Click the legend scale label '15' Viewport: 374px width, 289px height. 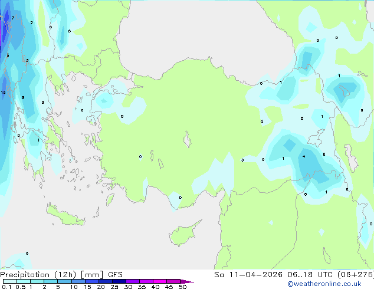(87, 287)
